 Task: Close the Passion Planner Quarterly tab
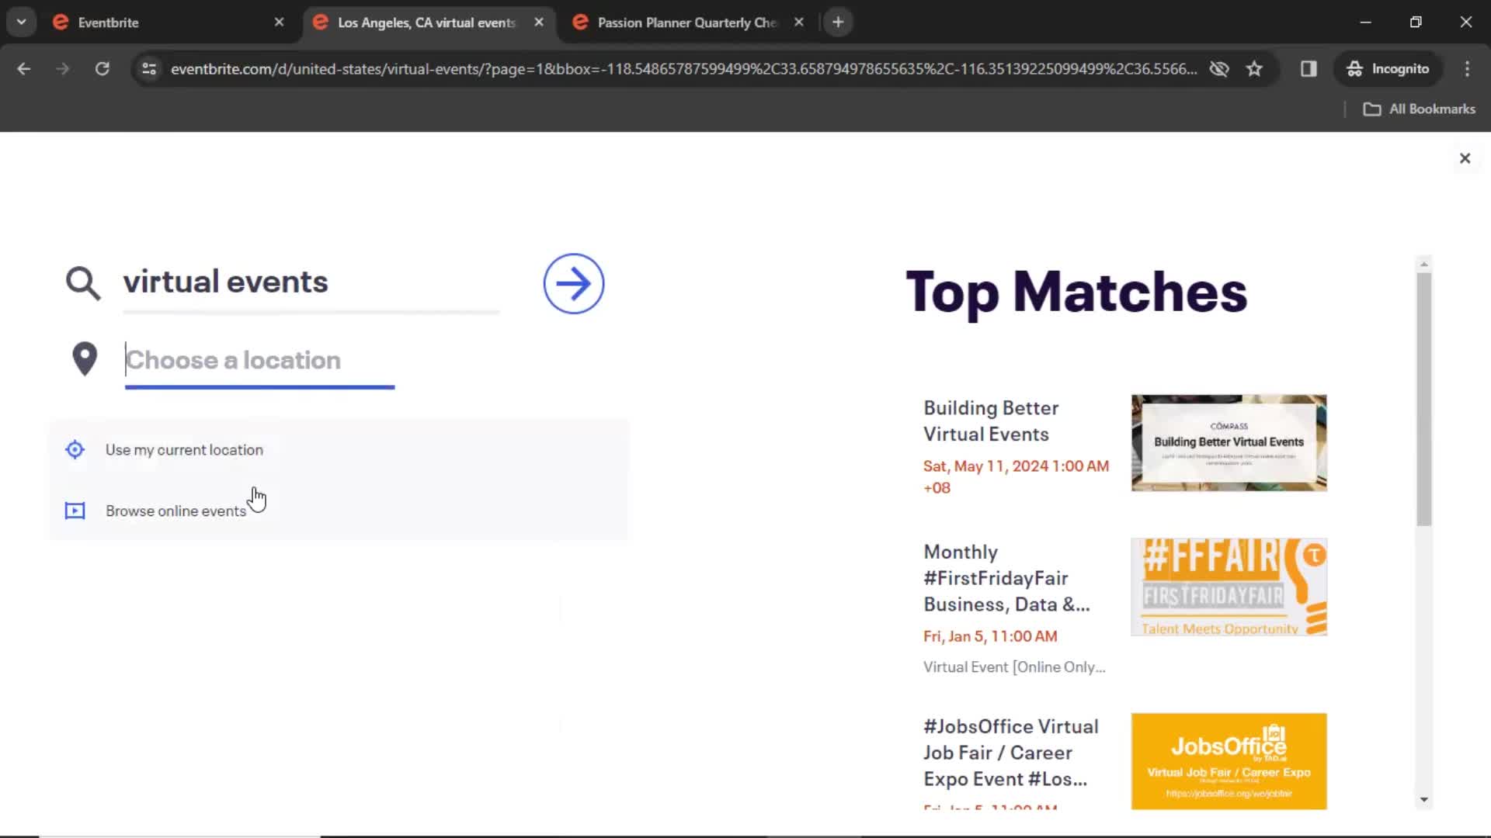point(799,23)
